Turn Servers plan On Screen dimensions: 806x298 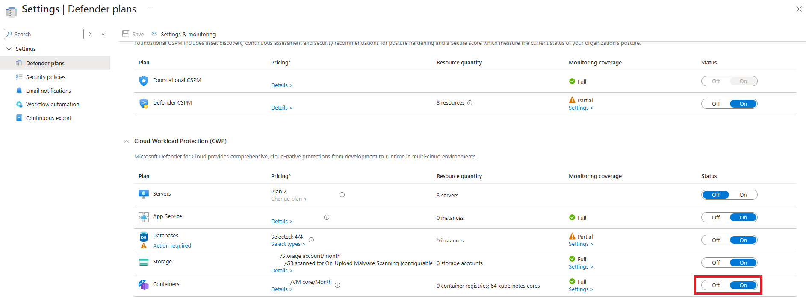pos(743,195)
